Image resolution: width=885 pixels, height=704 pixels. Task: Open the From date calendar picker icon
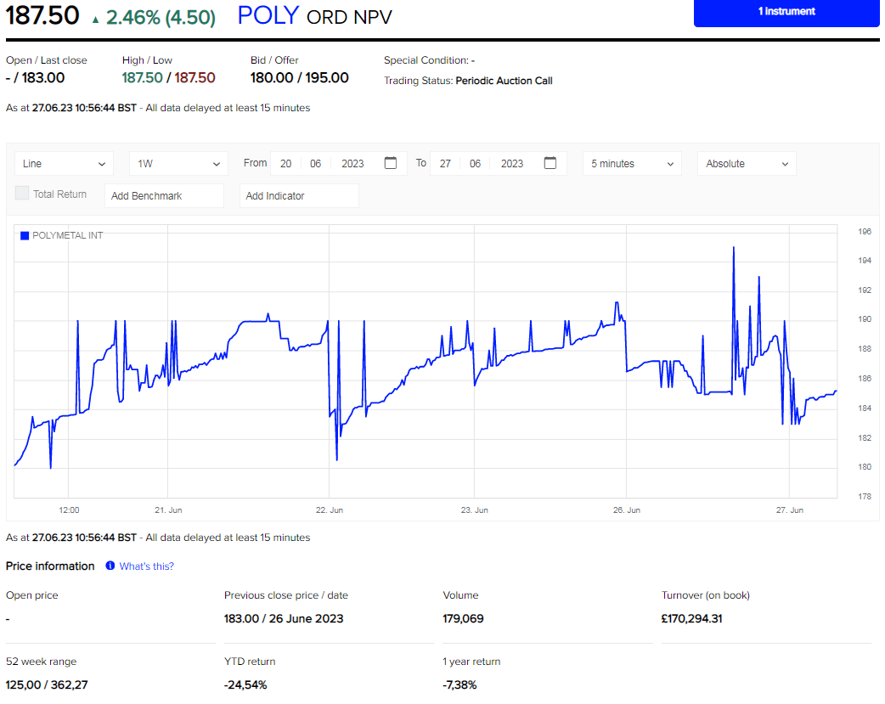click(390, 163)
